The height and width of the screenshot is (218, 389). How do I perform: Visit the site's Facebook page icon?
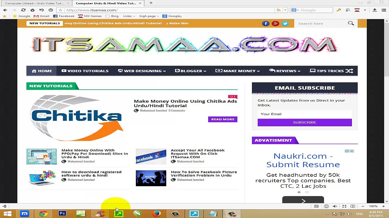[266, 23]
